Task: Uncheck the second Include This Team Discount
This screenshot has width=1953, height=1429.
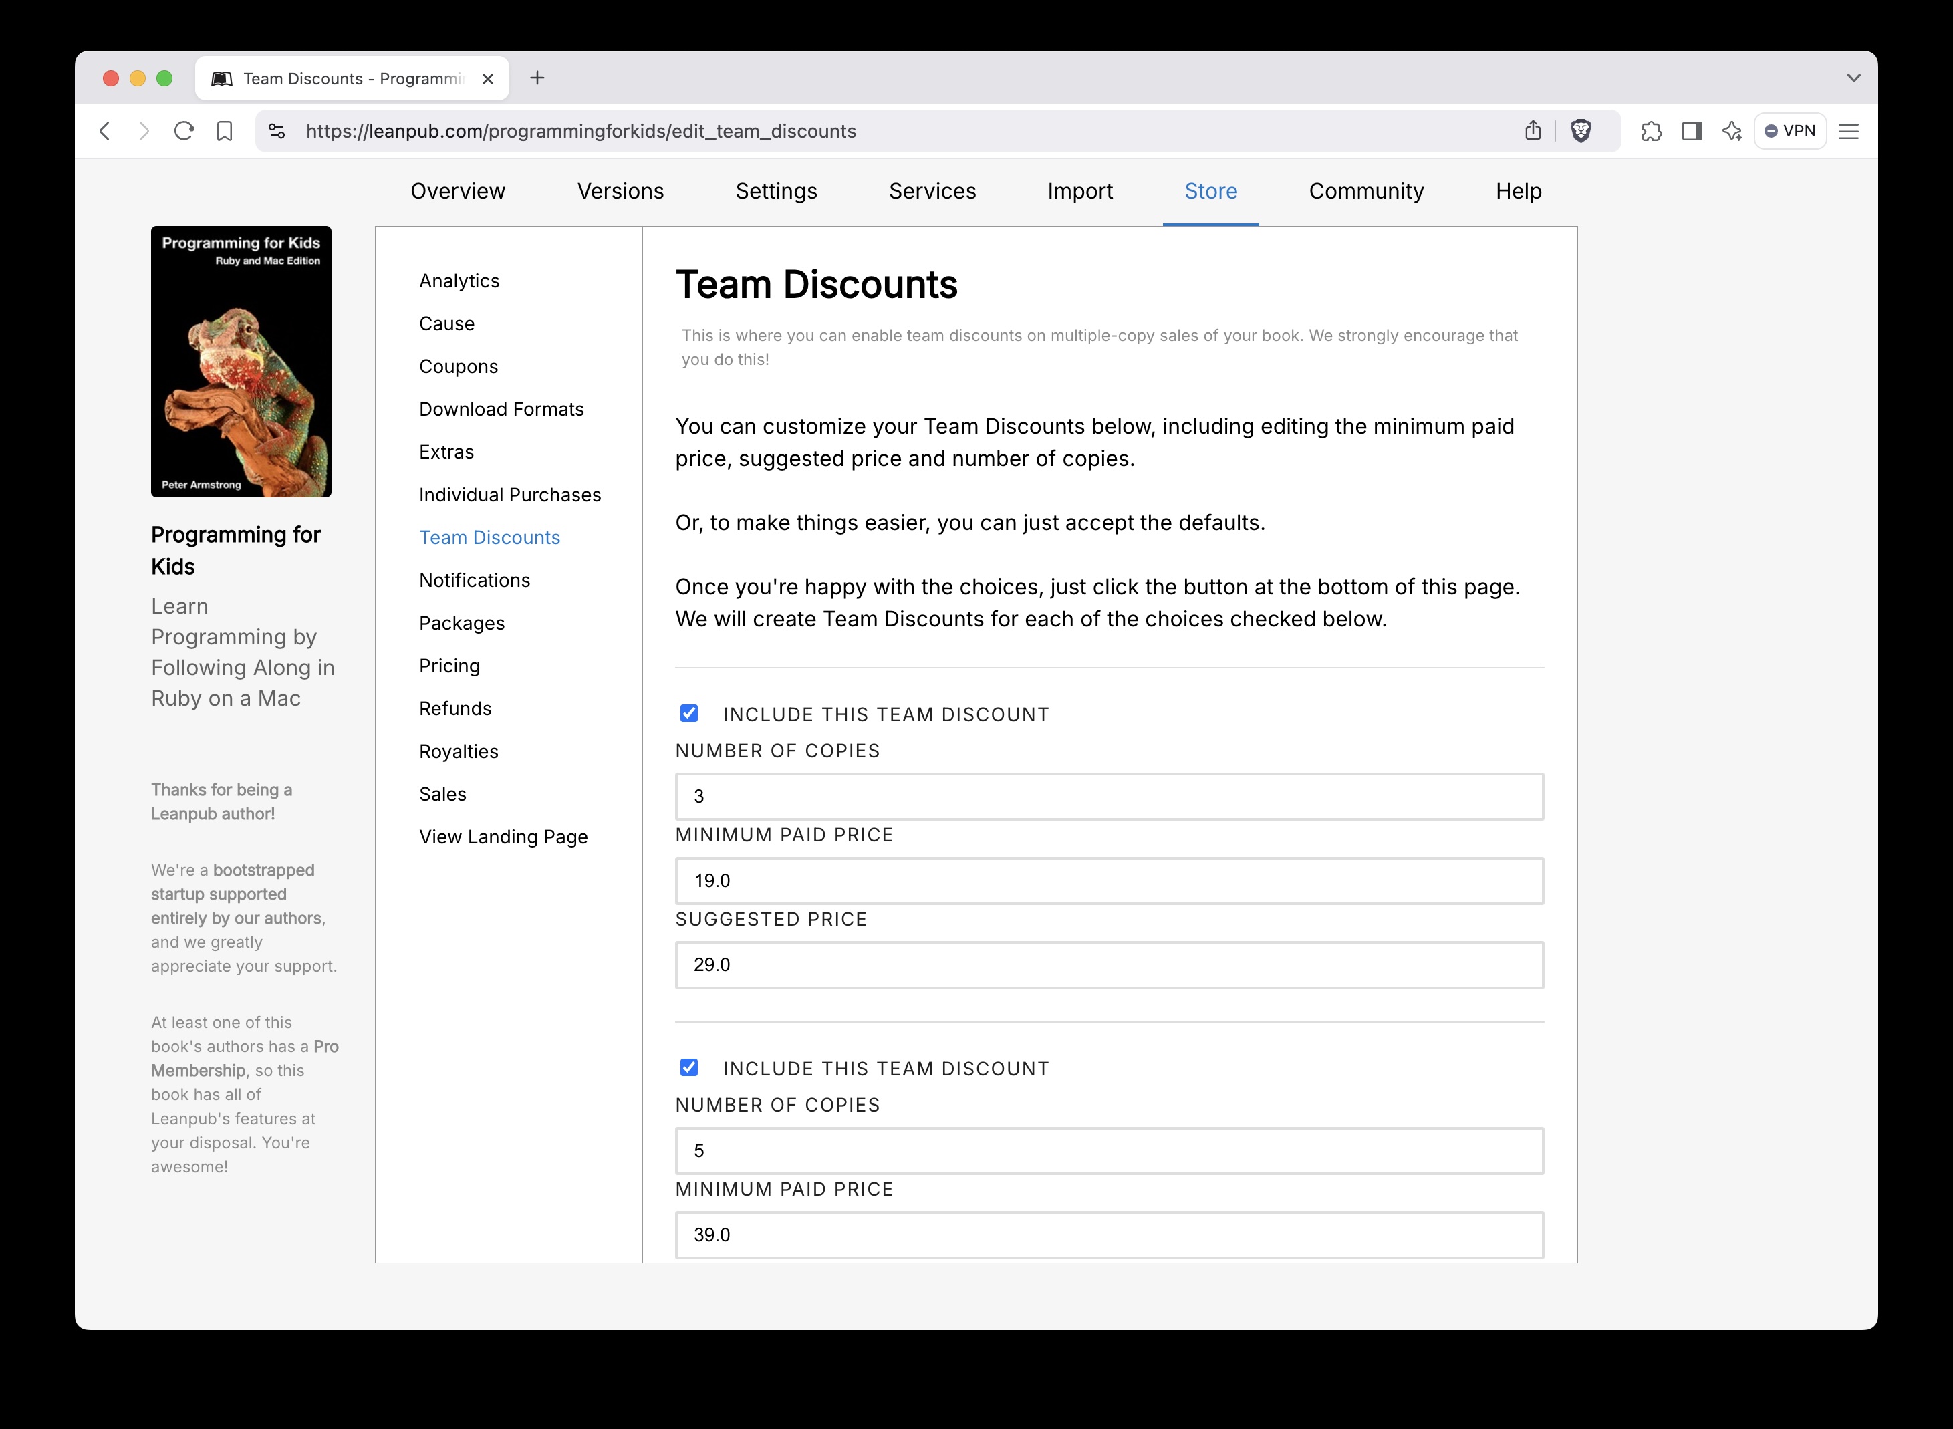Action: 688,1067
